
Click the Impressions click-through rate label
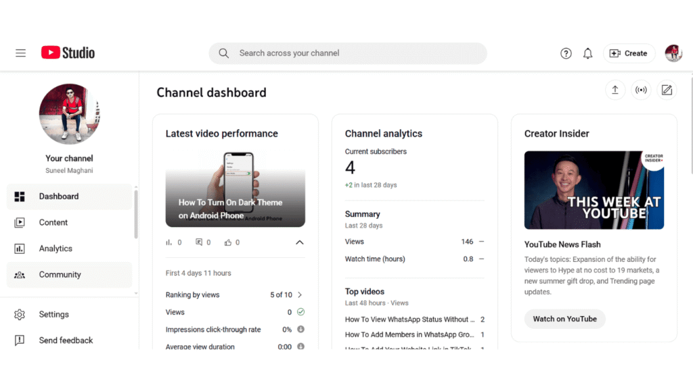(x=213, y=330)
